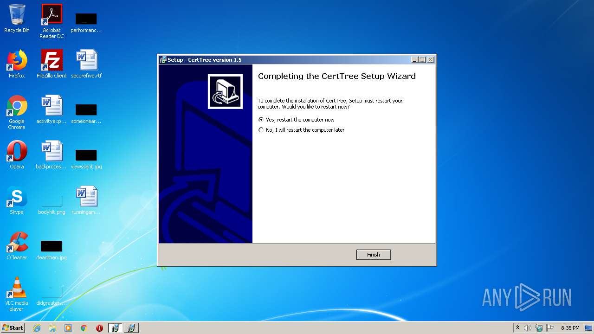Select FileZilla Client desktop shortcut
This screenshot has width=594, height=334.
(x=52, y=64)
